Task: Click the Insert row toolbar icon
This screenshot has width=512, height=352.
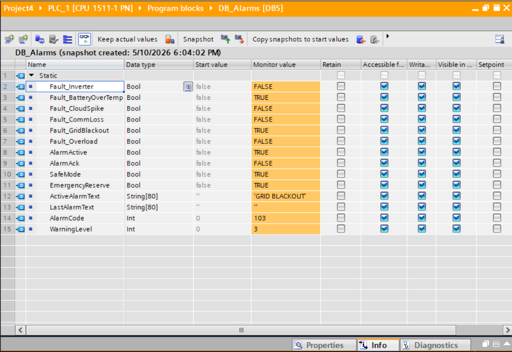Action: (9, 39)
